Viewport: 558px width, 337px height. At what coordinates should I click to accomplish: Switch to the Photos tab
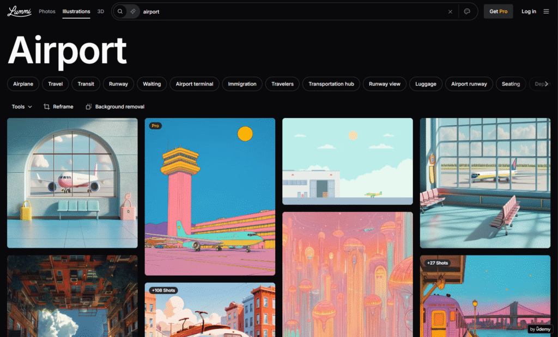point(47,11)
